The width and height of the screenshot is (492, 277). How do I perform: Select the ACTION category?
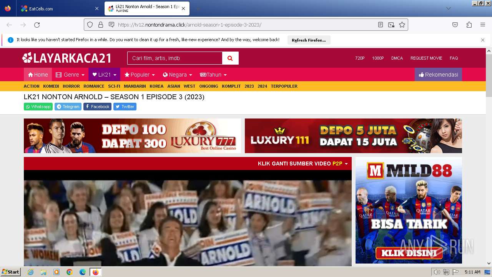pyautogui.click(x=32, y=86)
